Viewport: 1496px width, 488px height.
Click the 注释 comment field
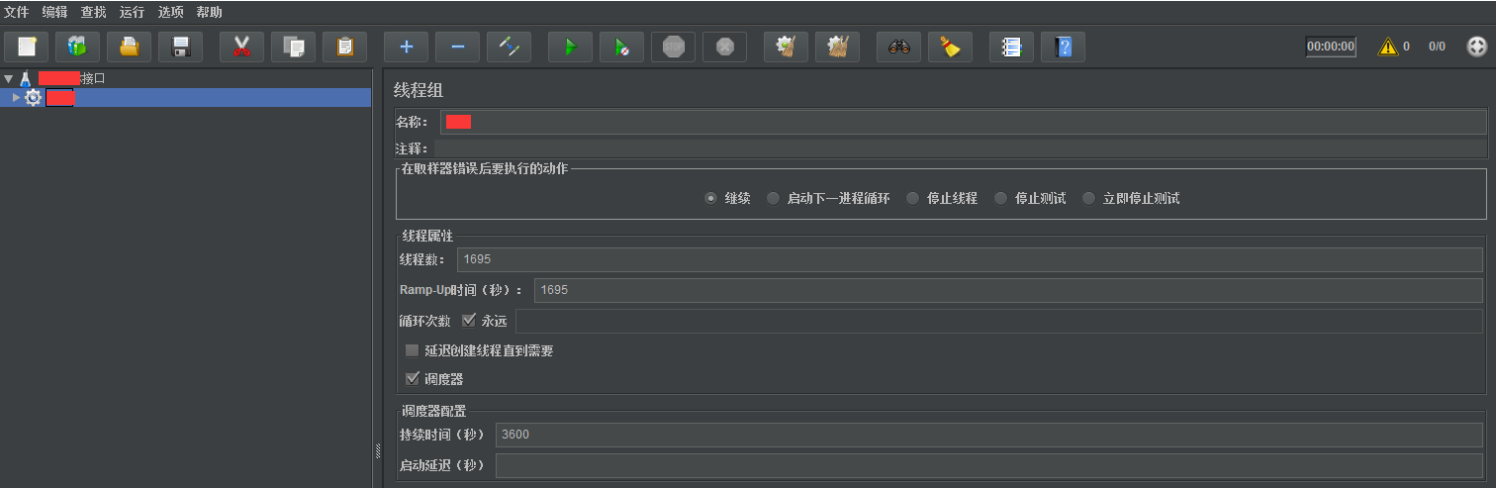pos(960,148)
